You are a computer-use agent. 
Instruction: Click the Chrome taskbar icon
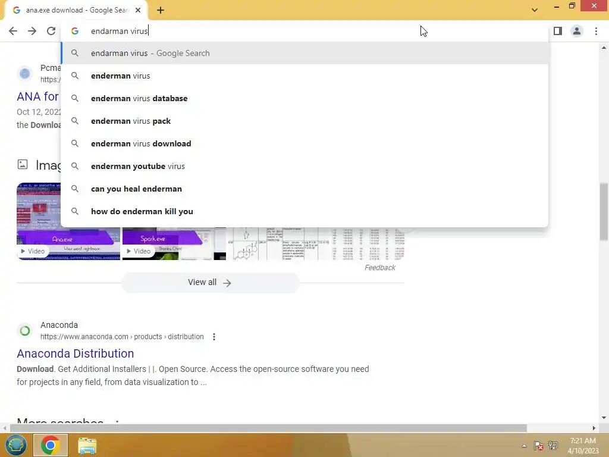(51, 445)
